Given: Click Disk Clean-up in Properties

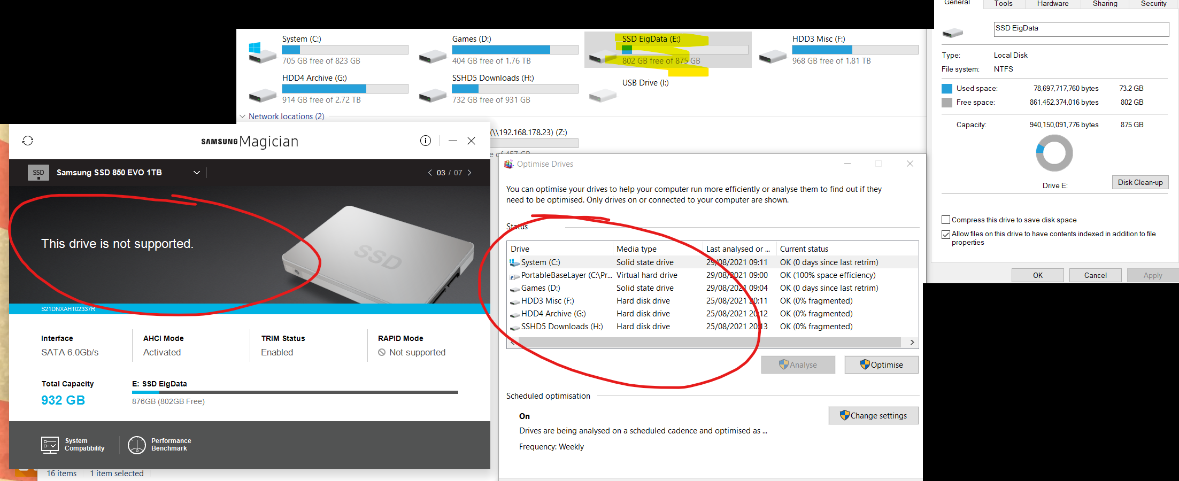Looking at the screenshot, I should (1140, 182).
